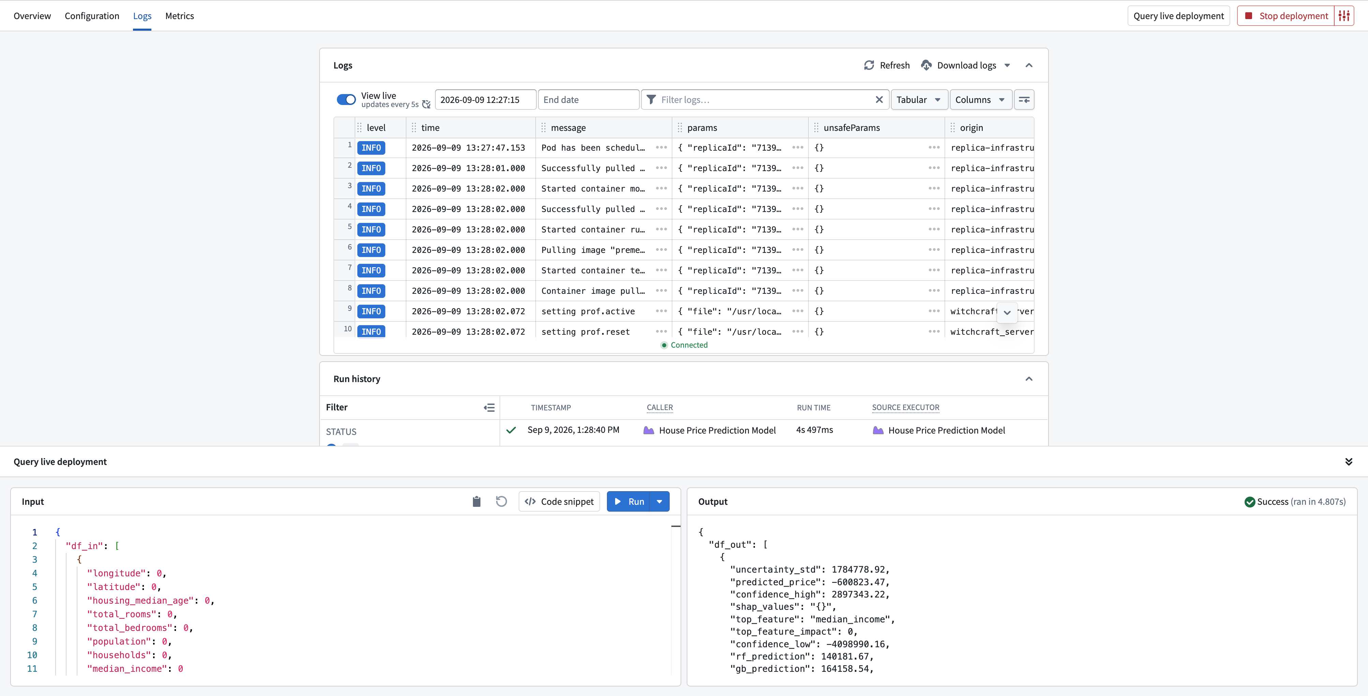The image size is (1368, 696).
Task: Toggle the View live switch
Action: coord(346,100)
